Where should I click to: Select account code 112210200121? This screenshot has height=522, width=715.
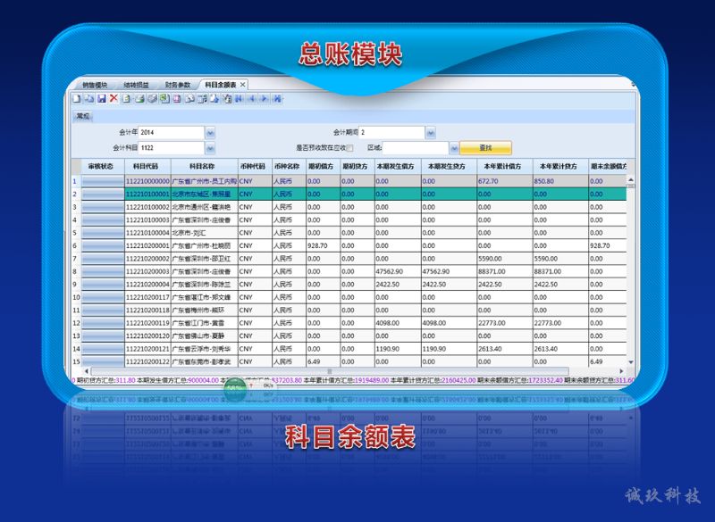[147, 349]
